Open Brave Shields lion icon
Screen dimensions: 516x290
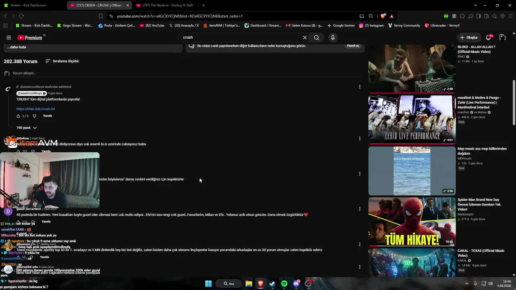click(383, 16)
